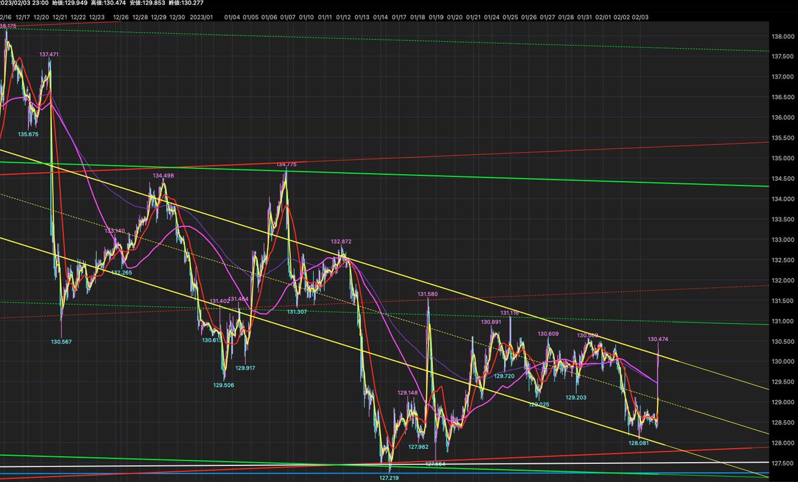Image resolution: width=798 pixels, height=482 pixels.
Task: Click the 129.917 swing low label
Action: click(x=246, y=368)
